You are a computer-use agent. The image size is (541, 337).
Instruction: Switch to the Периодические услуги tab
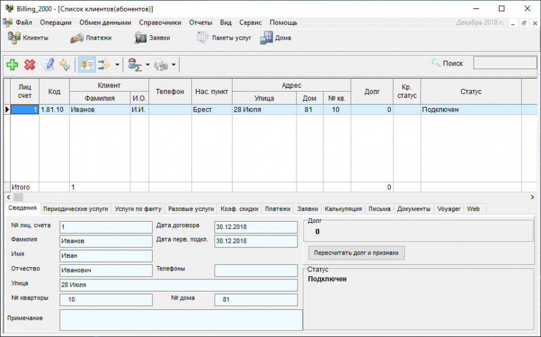click(76, 209)
